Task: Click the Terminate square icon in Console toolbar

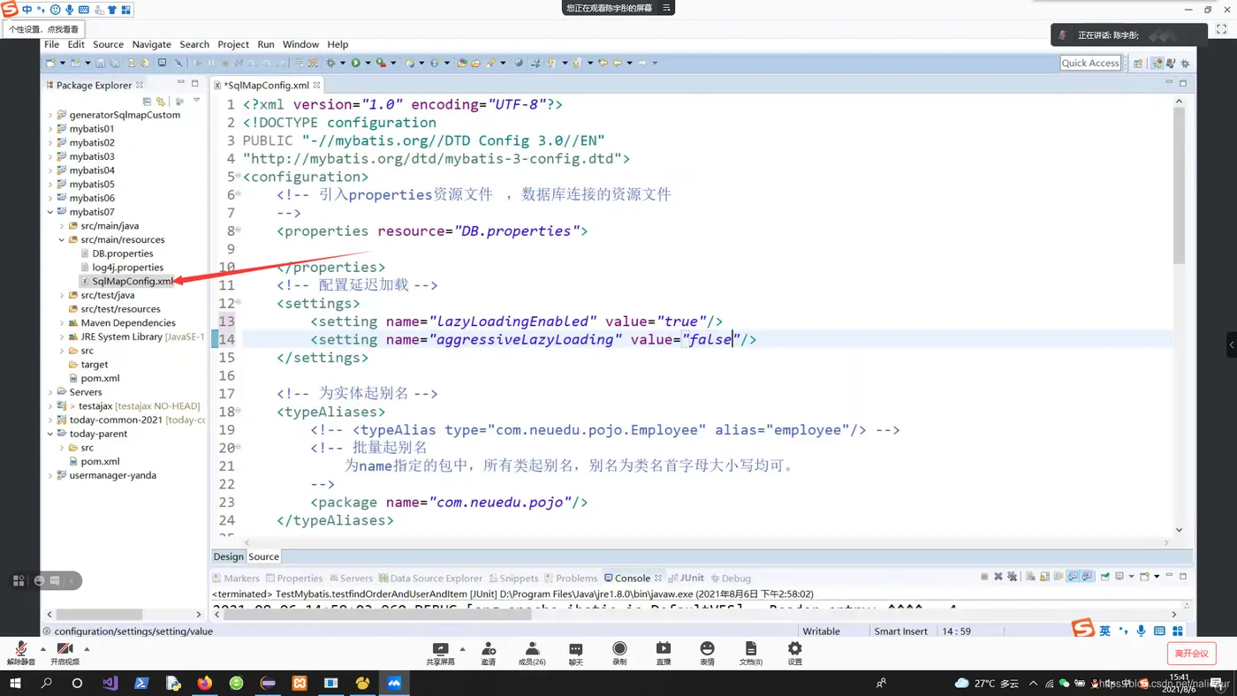Action: (x=984, y=577)
